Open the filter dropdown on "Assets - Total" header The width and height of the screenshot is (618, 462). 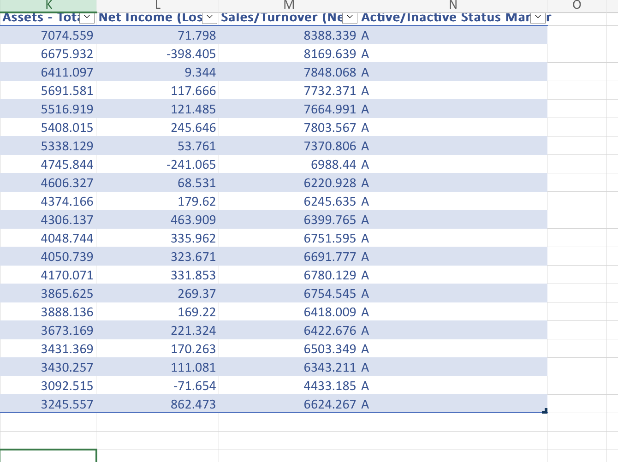click(x=87, y=17)
